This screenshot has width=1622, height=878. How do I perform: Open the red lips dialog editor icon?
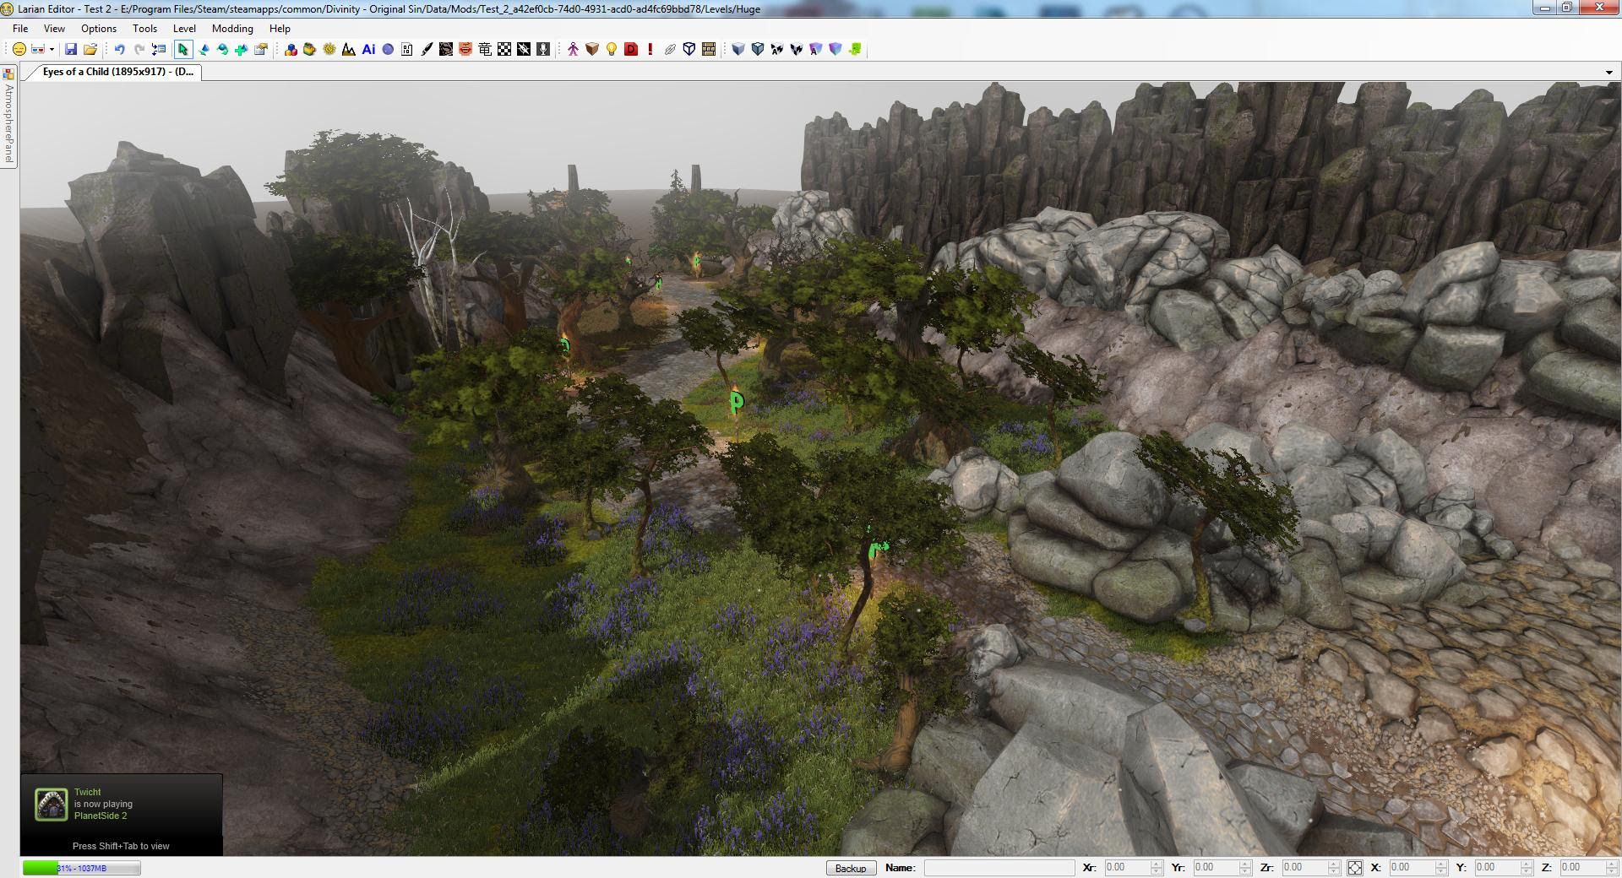coord(465,50)
